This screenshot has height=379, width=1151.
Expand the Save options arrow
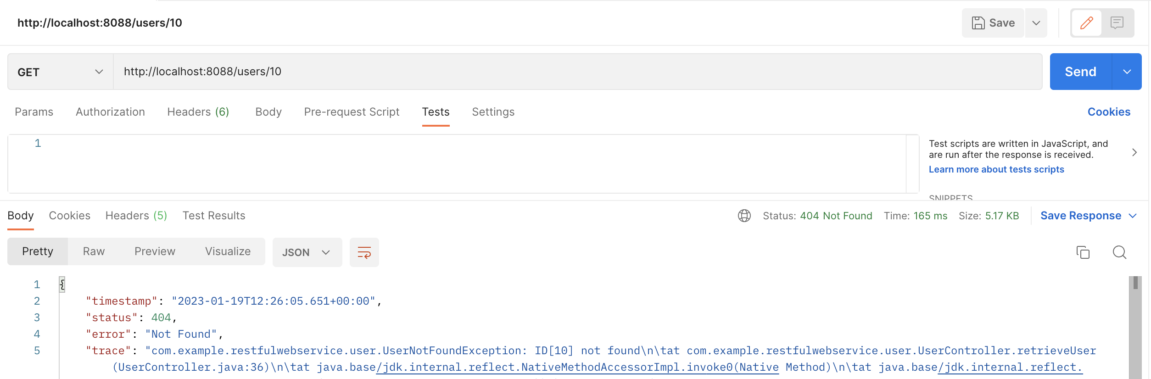(1036, 23)
